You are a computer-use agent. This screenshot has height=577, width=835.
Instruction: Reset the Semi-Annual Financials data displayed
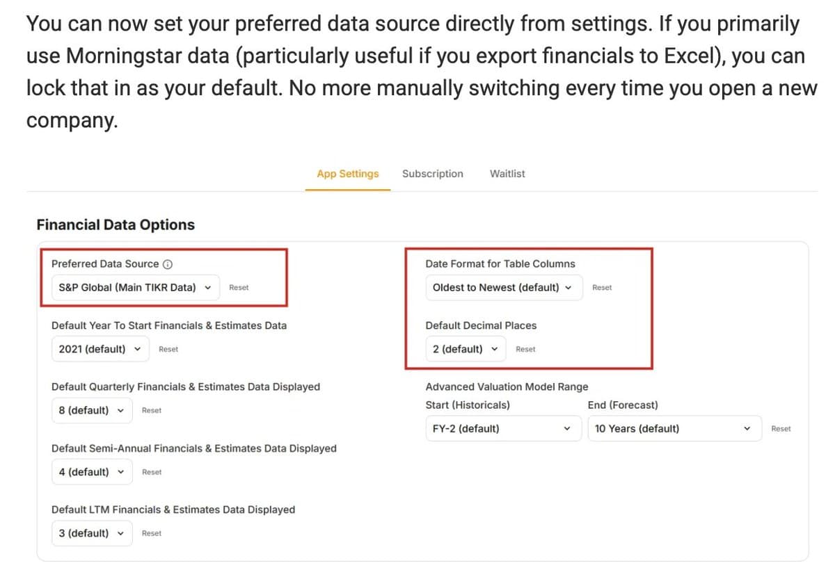click(152, 473)
